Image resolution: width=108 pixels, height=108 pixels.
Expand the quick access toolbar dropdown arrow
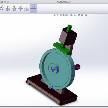tap(10, 2)
